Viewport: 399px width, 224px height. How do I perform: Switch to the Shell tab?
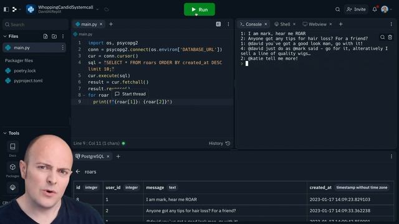[x=282, y=24]
